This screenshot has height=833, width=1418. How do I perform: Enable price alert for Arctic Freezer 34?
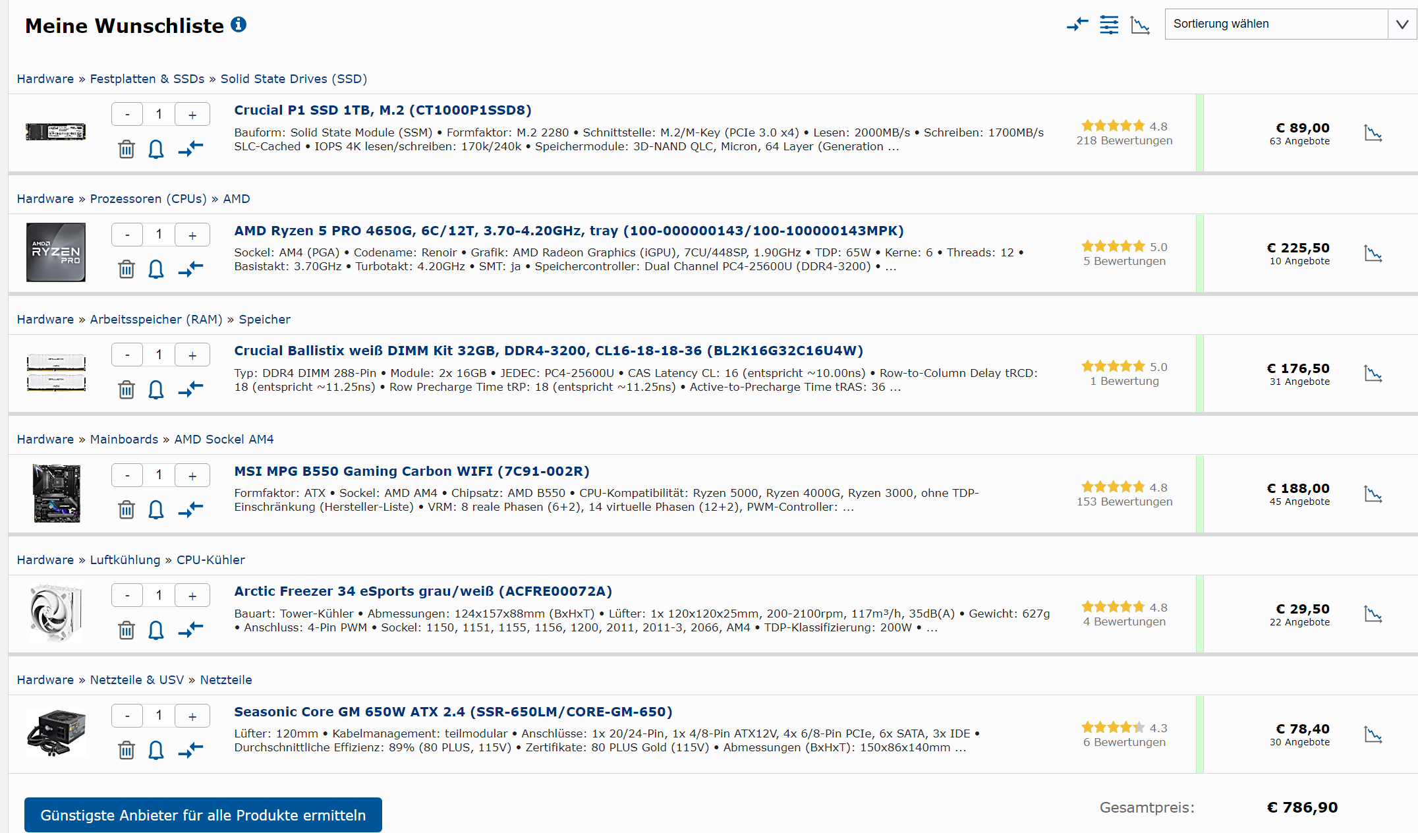tap(156, 630)
